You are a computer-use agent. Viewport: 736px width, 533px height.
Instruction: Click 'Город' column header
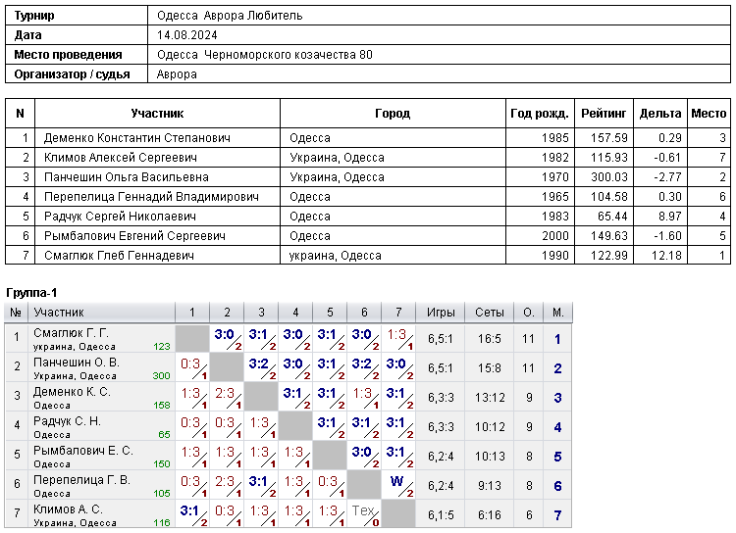click(x=393, y=113)
